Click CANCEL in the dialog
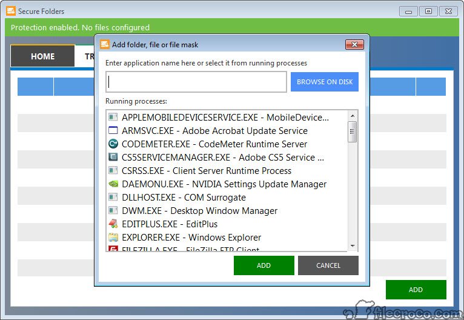 pyautogui.click(x=328, y=265)
